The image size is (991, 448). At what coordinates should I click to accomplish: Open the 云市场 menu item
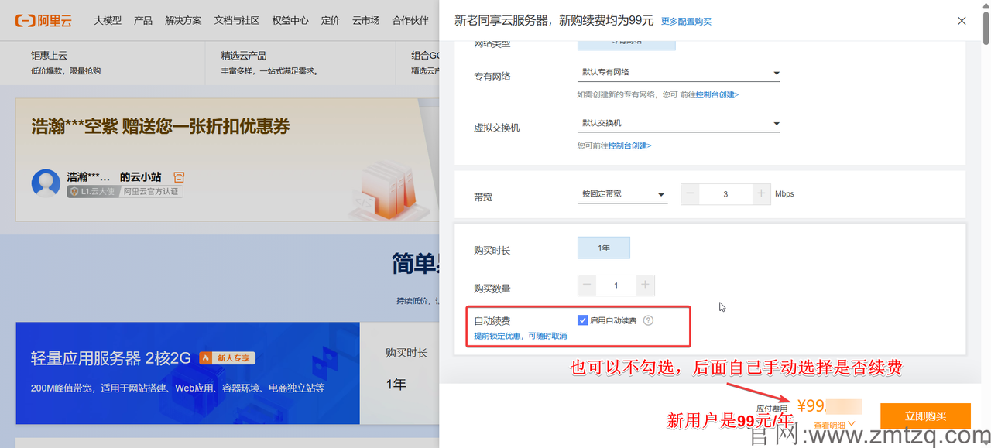coord(365,21)
